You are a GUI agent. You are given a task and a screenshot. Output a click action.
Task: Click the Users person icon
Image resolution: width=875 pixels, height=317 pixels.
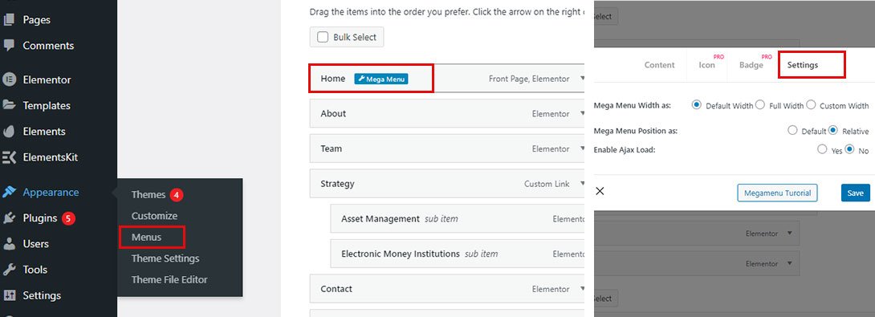click(x=9, y=244)
